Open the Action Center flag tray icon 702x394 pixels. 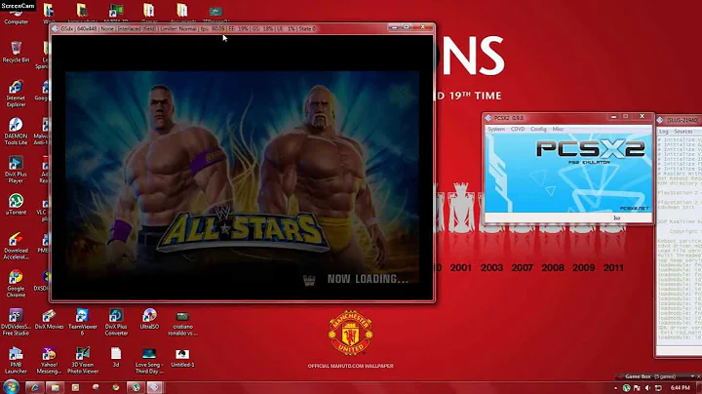click(x=637, y=388)
